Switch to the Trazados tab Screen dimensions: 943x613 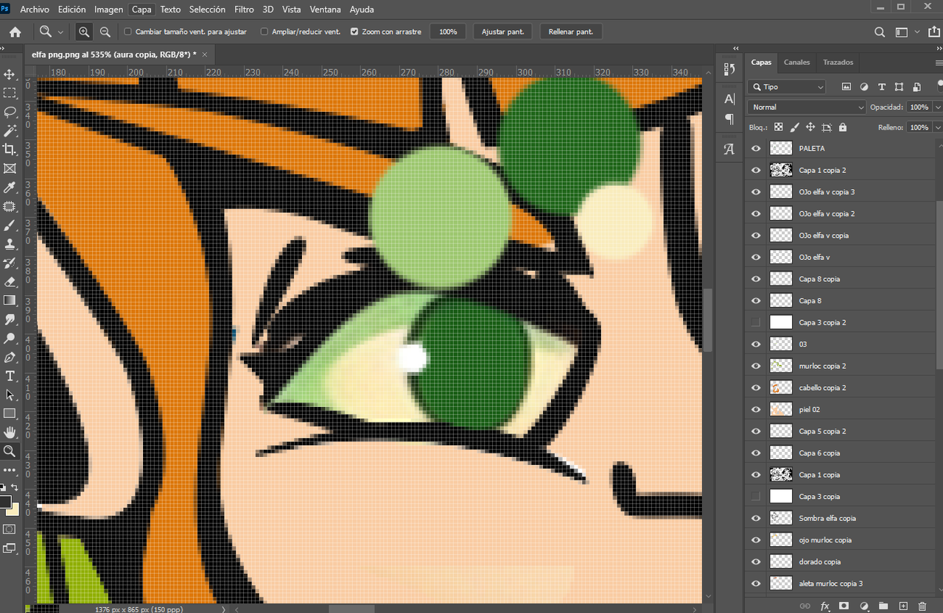(838, 63)
